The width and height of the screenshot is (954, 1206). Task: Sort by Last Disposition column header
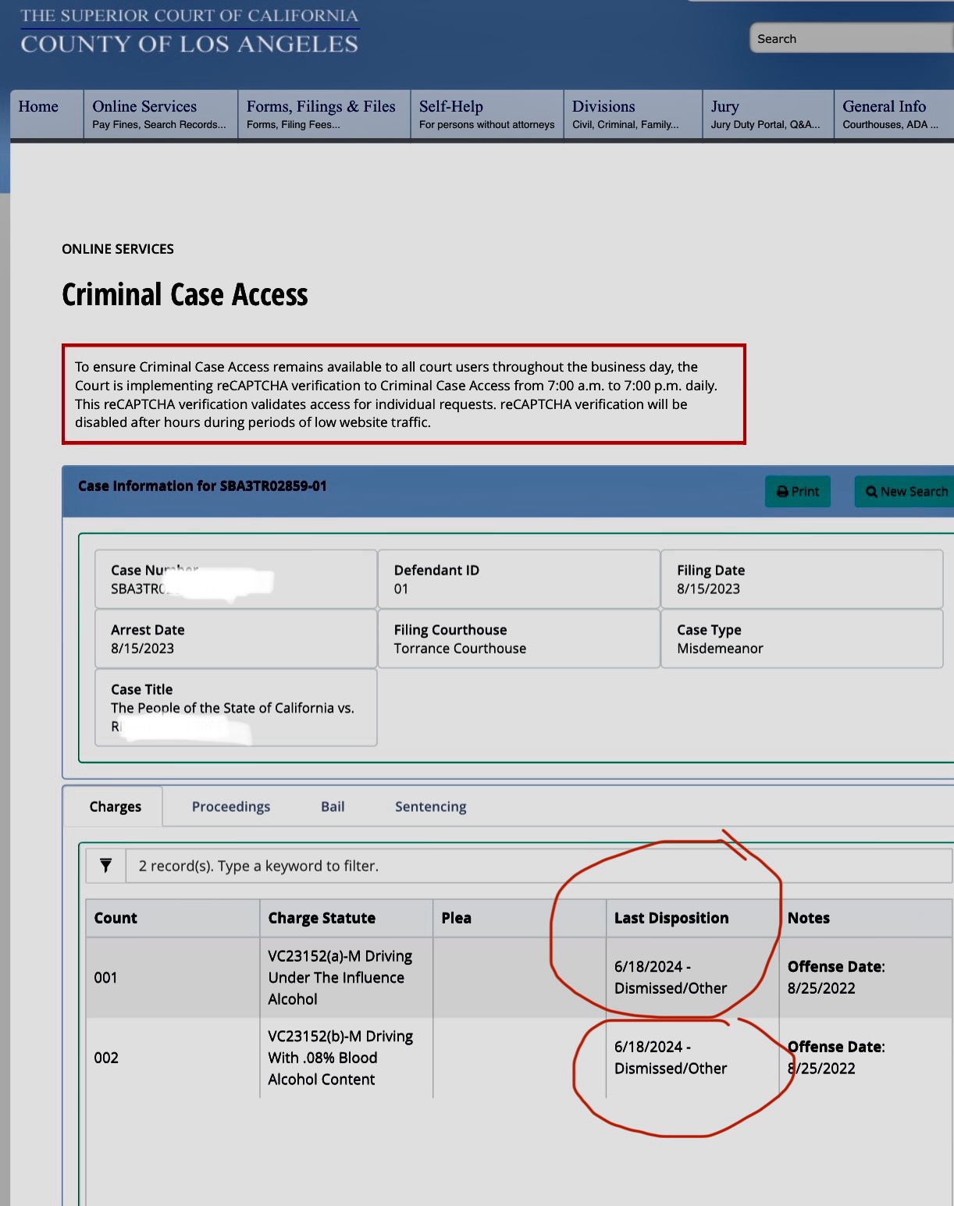coord(671,918)
